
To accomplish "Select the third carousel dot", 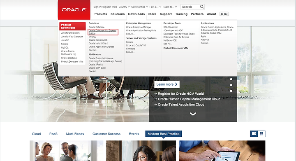I will (231, 91).
